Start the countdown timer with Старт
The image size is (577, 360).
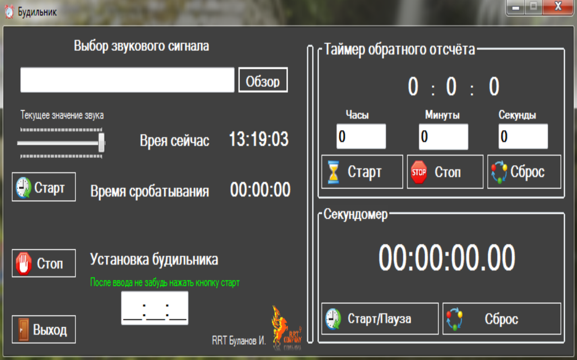(x=362, y=171)
